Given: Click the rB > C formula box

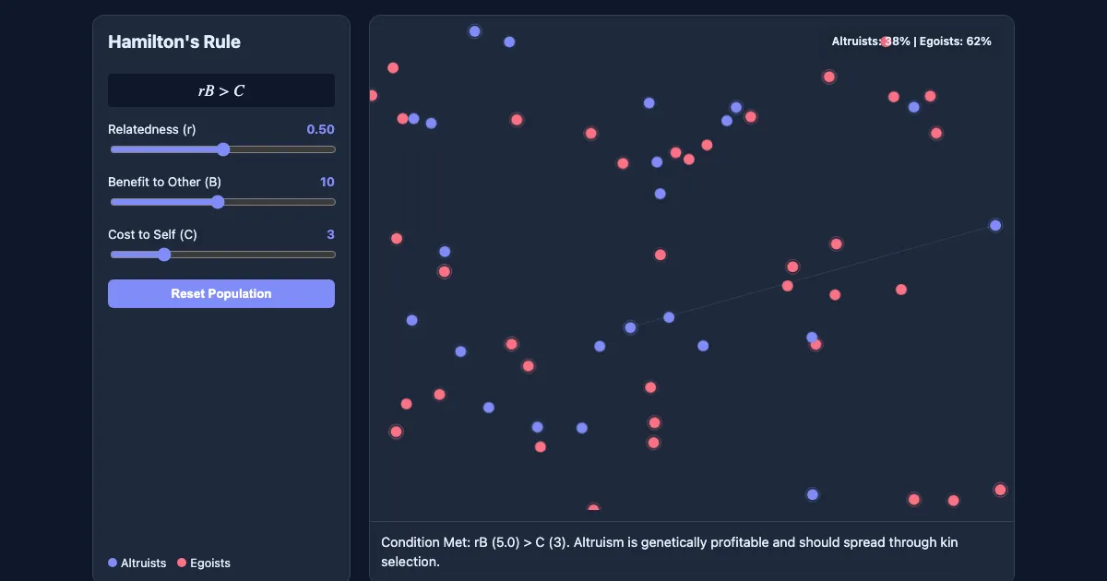Looking at the screenshot, I should click(221, 90).
